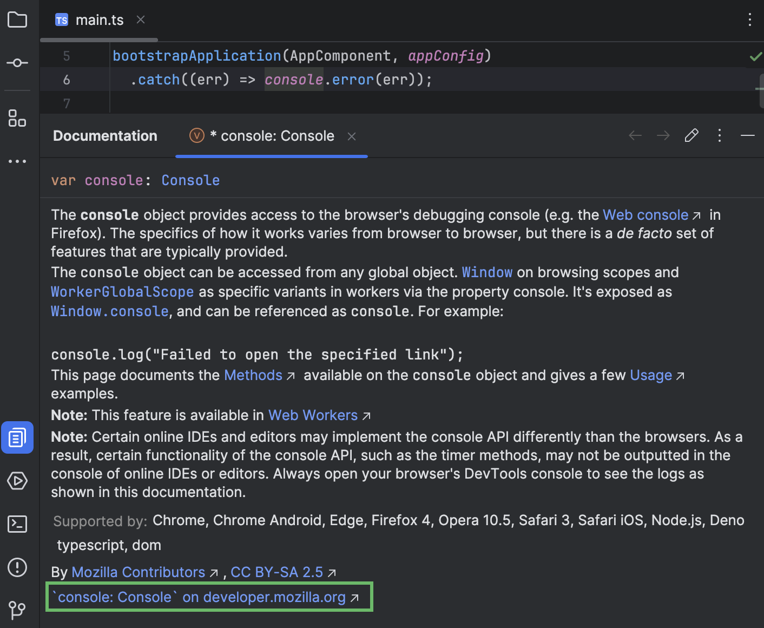Screen dimensions: 764x628
Task: Edit documentation source with the pencil icon
Action: pyautogui.click(x=691, y=135)
